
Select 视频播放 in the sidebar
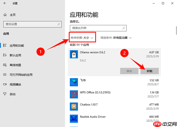tap(15, 84)
